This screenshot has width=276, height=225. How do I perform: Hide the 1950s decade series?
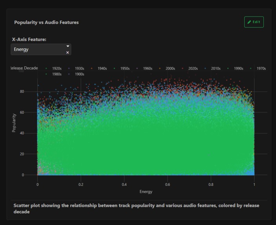pos(122,68)
